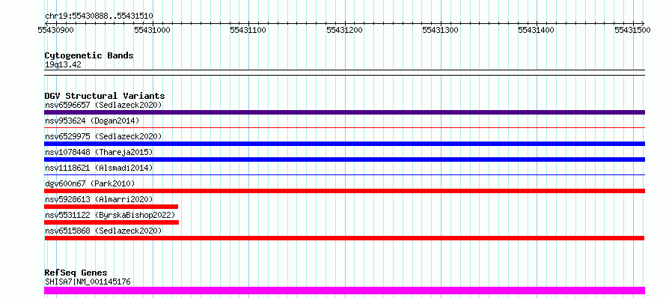The image size is (666, 298).
Task: Open variant nsv5531122 (ByrskaBishop2022) label
Action: [x=110, y=215]
